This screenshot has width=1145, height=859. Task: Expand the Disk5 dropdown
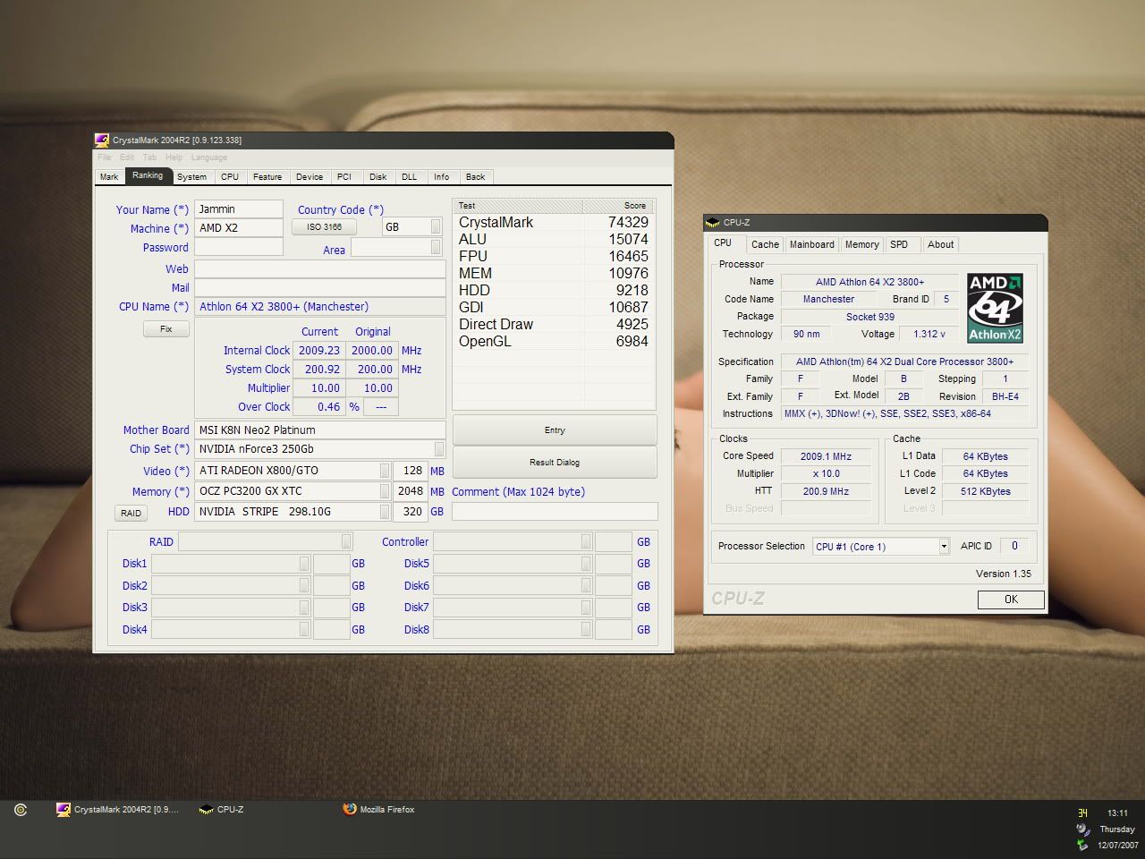click(586, 564)
